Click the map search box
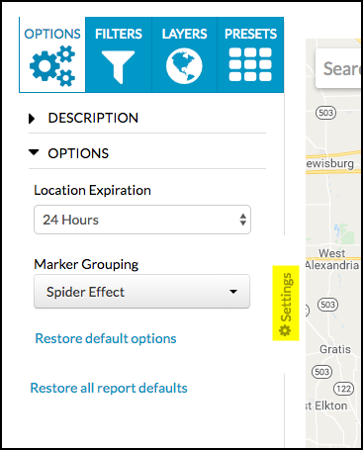The image size is (363, 450). 338,68
